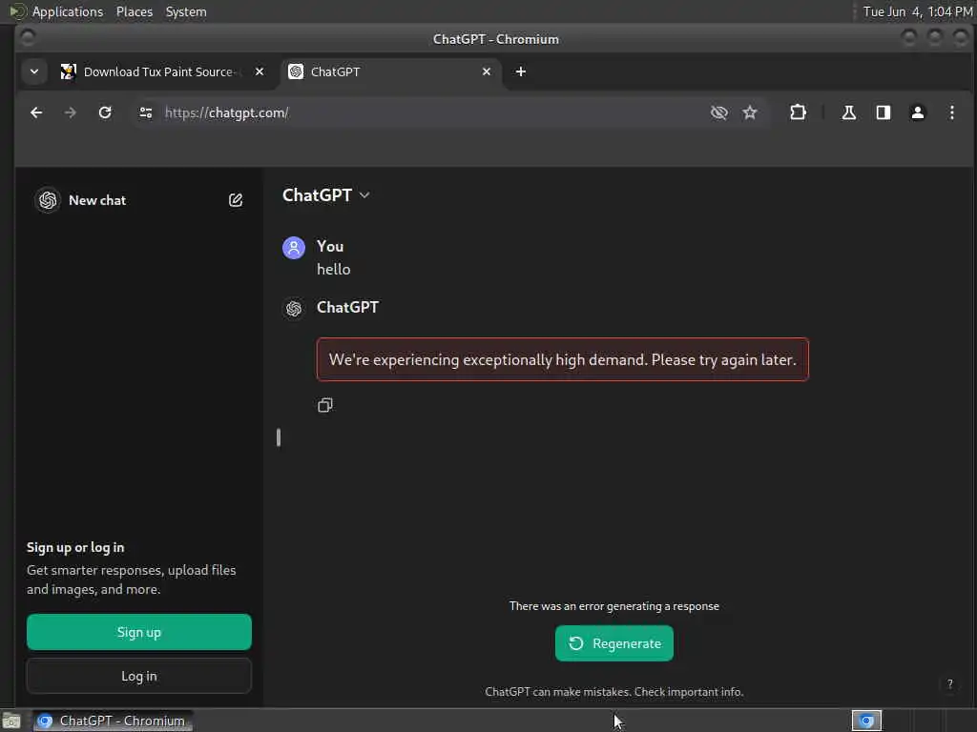Open the question mark help button
The image size is (977, 732).
point(949,684)
